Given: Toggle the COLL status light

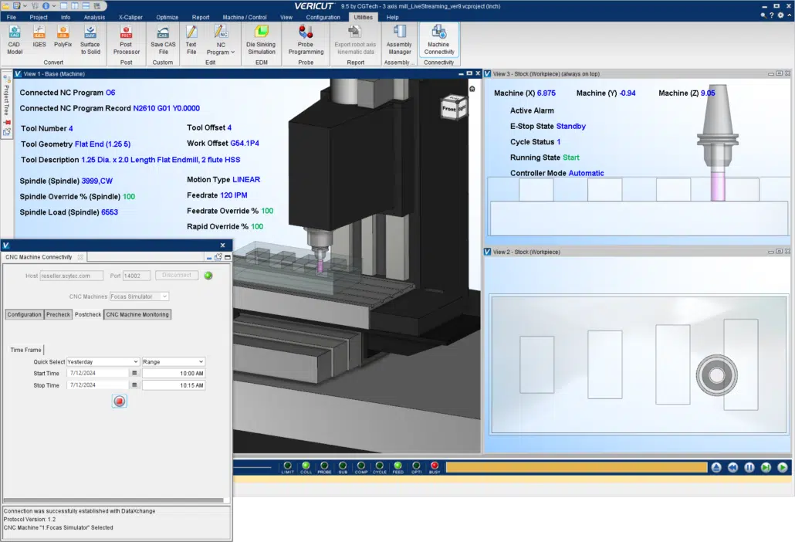Looking at the screenshot, I should pyautogui.click(x=306, y=467).
